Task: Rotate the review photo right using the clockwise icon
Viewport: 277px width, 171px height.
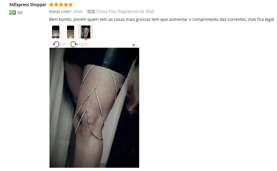Action: (x=74, y=44)
